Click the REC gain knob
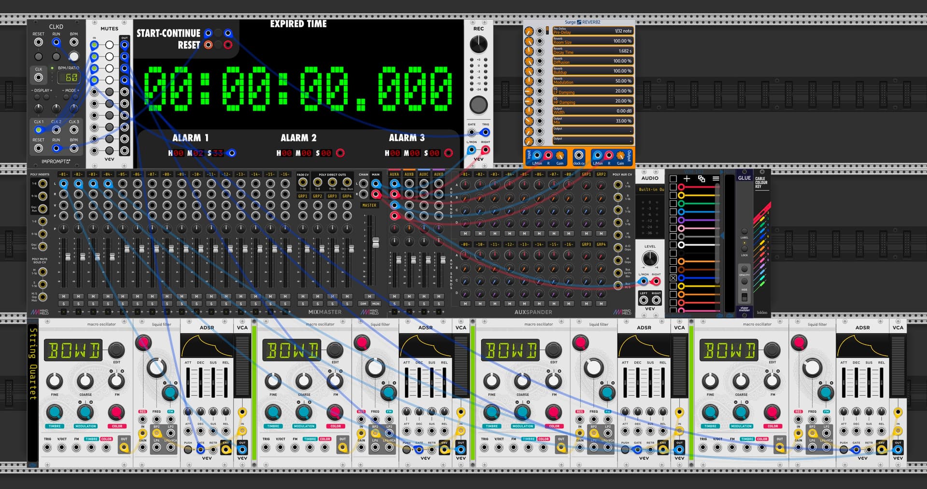This screenshot has height=489, width=927. click(x=478, y=44)
